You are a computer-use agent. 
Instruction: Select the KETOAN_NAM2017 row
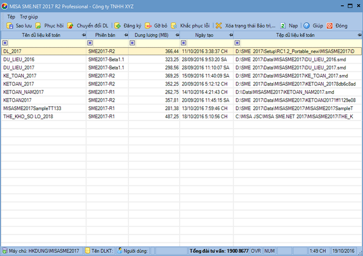click(181, 92)
